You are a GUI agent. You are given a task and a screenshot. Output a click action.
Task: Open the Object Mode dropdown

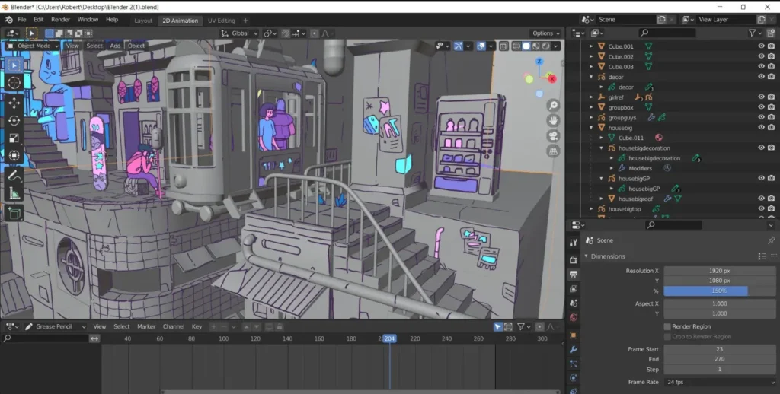pos(33,46)
